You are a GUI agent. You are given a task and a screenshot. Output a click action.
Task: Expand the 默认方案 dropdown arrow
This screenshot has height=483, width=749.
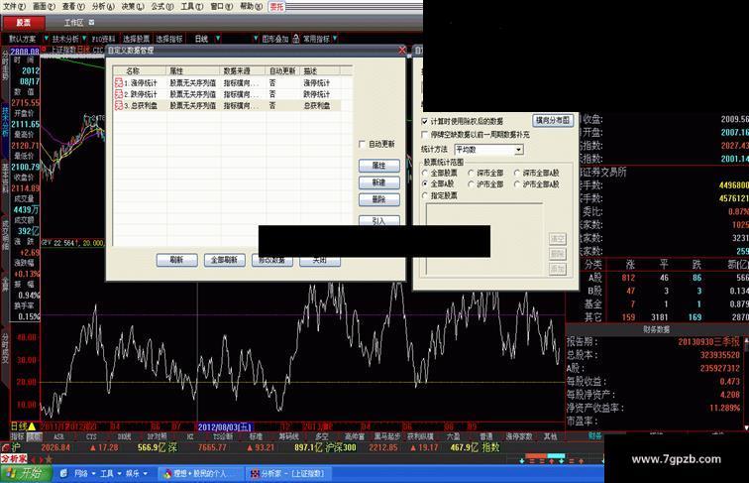pos(47,39)
